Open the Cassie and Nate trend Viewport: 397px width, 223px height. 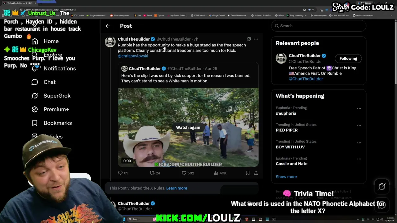(x=291, y=164)
